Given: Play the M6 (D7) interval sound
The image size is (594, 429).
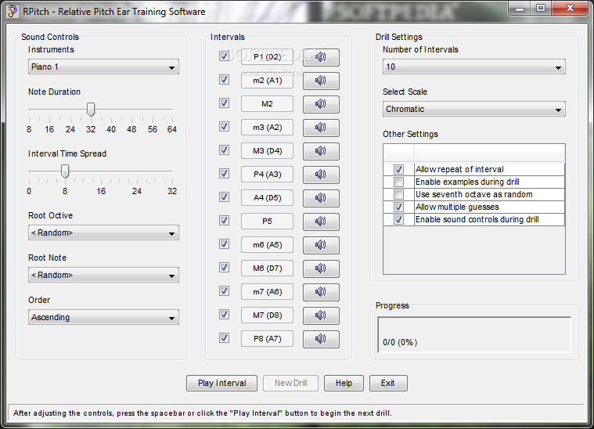Looking at the screenshot, I should (x=321, y=269).
